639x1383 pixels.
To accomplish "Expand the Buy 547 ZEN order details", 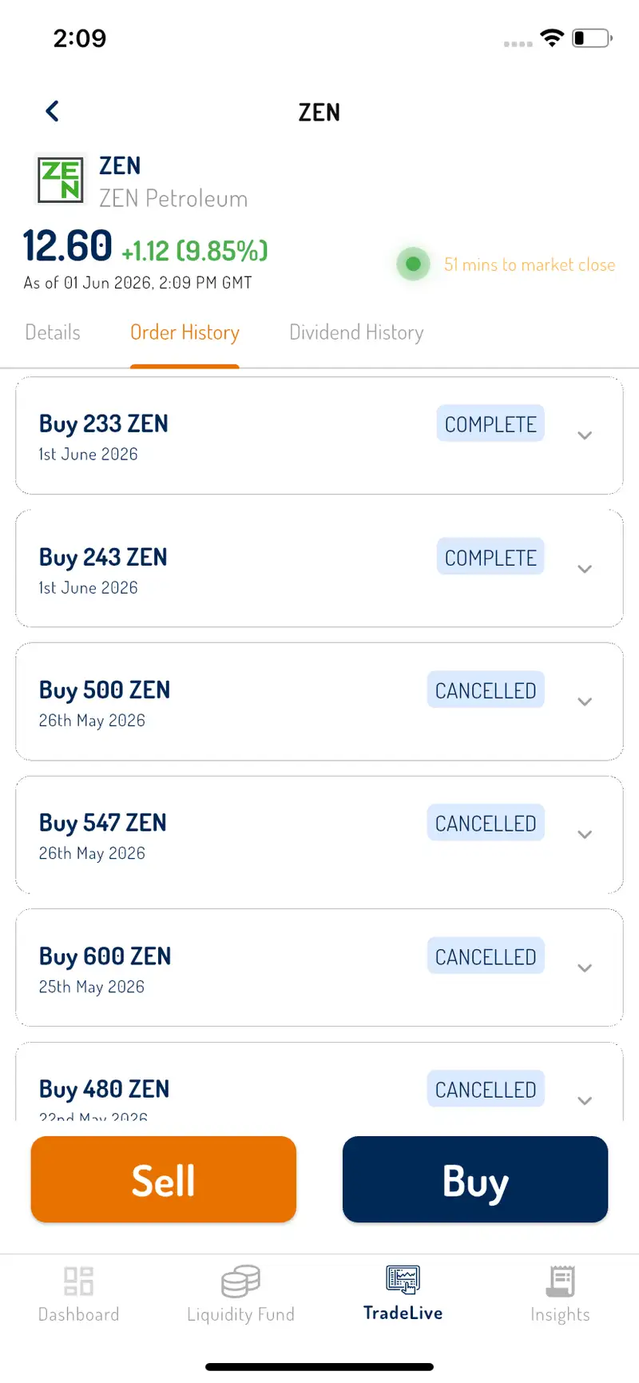I will 585,834.
